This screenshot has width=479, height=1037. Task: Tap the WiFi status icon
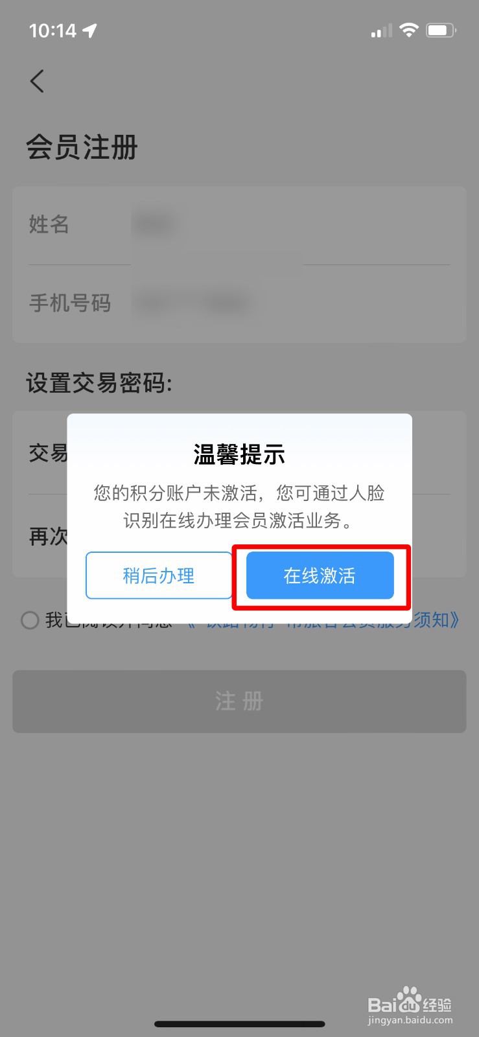pos(409,30)
